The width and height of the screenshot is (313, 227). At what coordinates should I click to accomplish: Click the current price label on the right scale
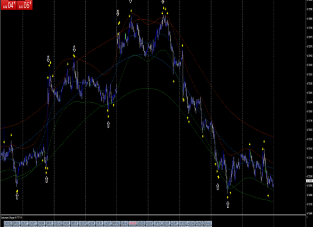[x=310, y=181]
